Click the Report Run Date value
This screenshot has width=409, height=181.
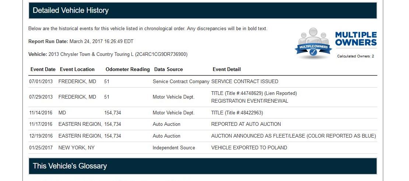(102, 42)
